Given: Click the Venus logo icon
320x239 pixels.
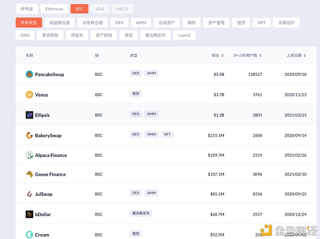Looking at the screenshot, I should [29, 94].
